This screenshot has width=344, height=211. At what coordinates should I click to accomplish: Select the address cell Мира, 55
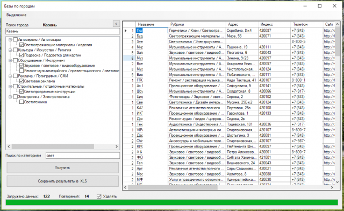[x=242, y=36]
